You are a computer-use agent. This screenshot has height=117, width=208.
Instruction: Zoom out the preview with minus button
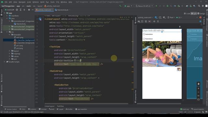click(x=199, y=92)
